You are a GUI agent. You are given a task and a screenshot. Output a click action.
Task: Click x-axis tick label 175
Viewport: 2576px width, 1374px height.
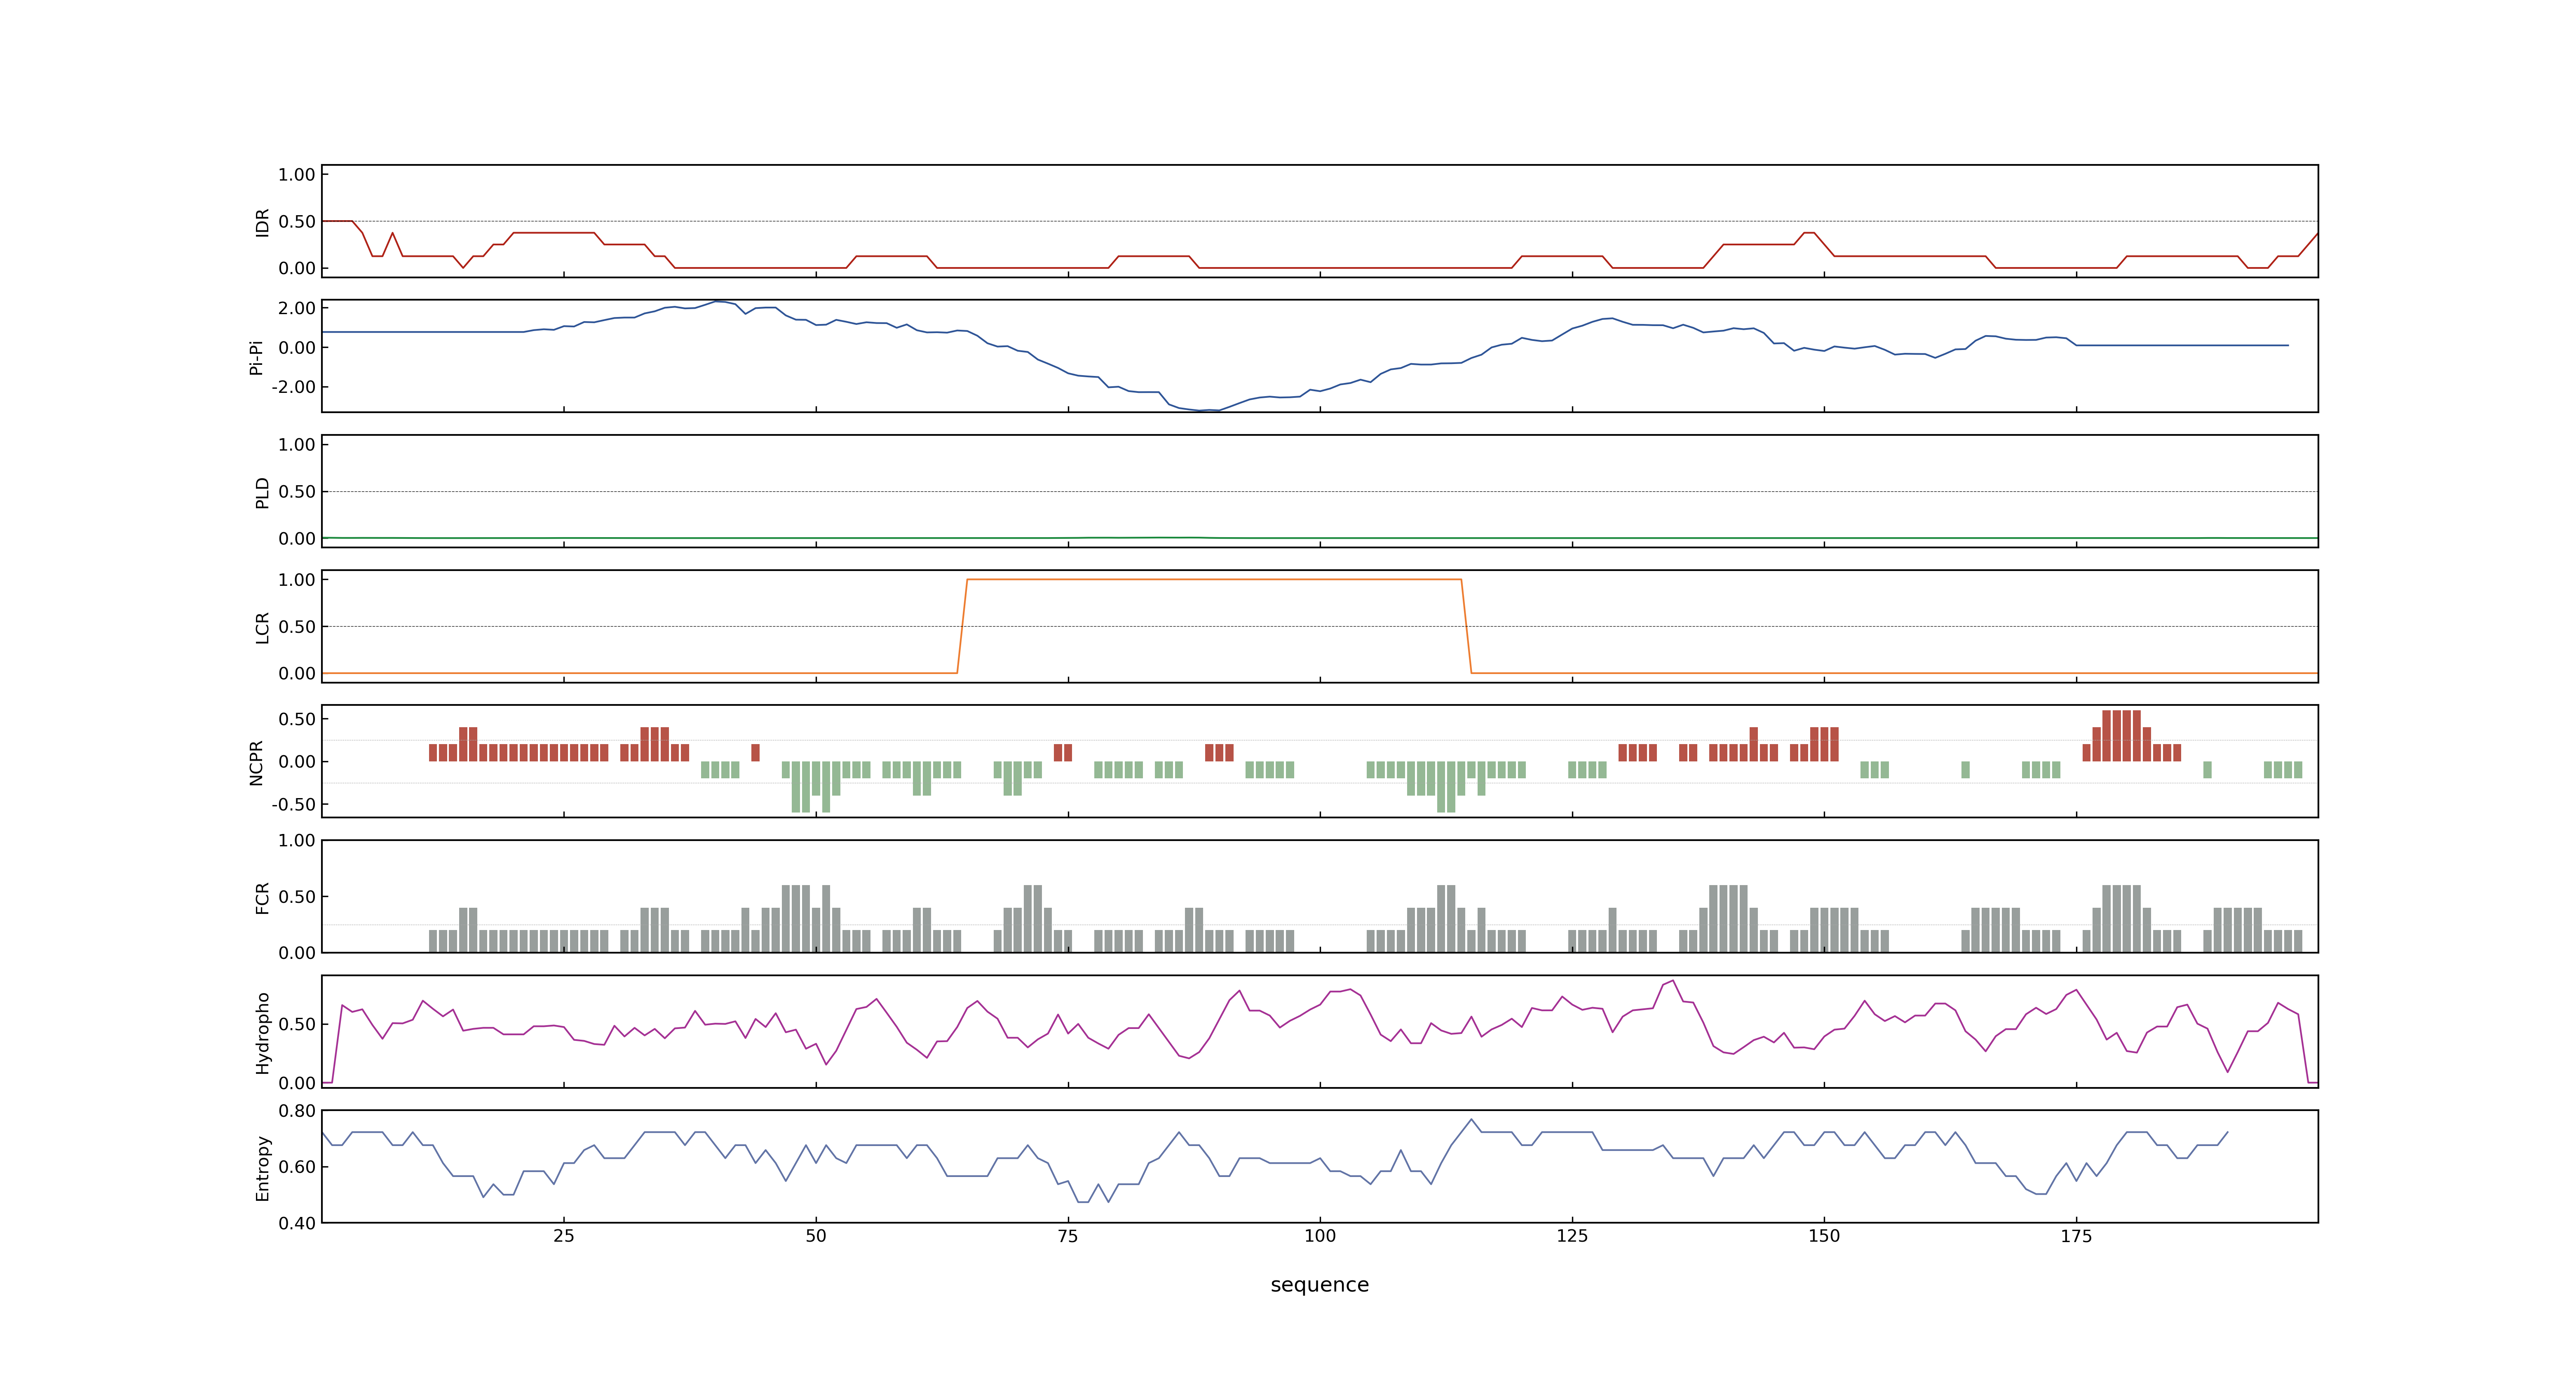[x=2076, y=1237]
